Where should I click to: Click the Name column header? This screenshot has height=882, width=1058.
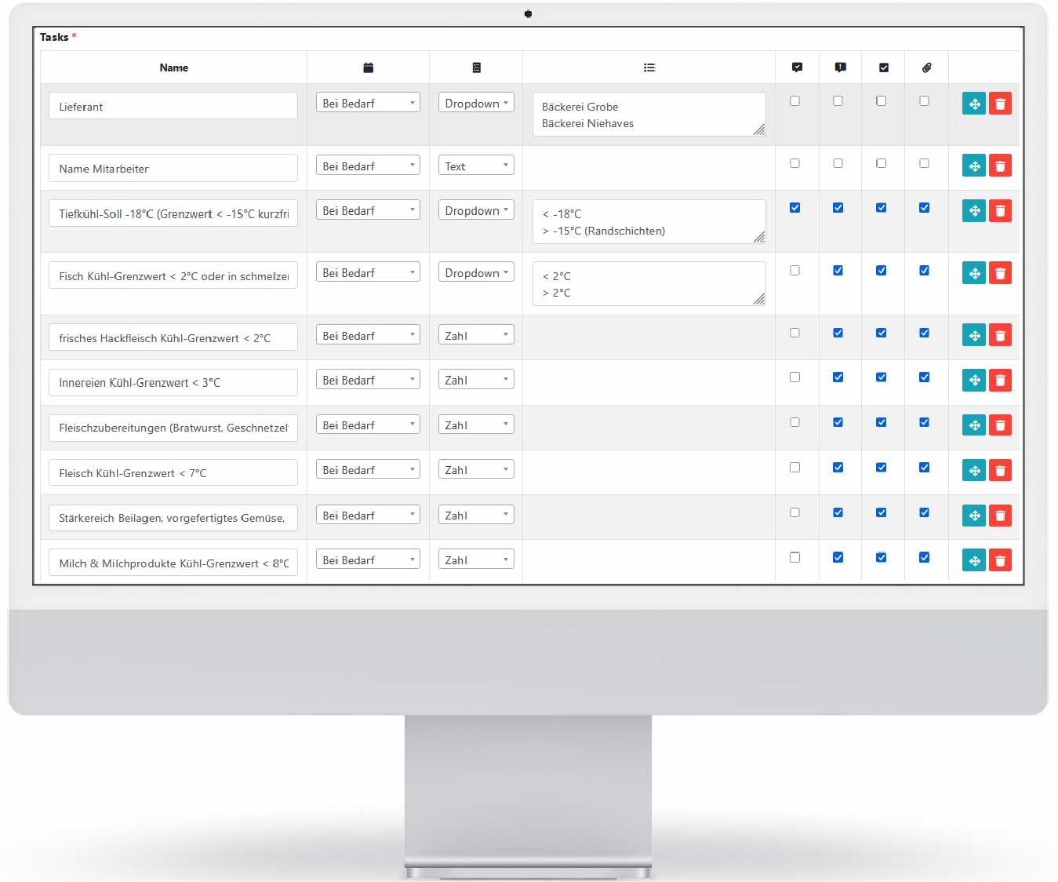point(173,68)
